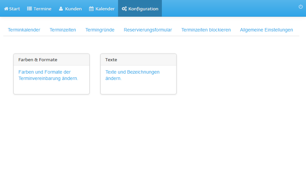Switch to the Terminzeiten tab
The image size is (306, 169).
click(63, 30)
